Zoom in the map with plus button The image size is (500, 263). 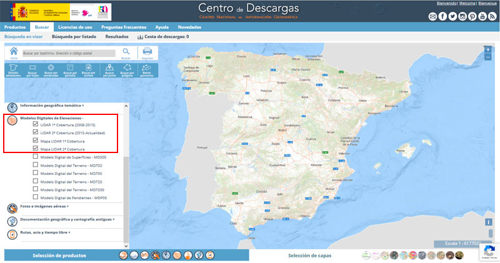pyautogui.click(x=488, y=49)
